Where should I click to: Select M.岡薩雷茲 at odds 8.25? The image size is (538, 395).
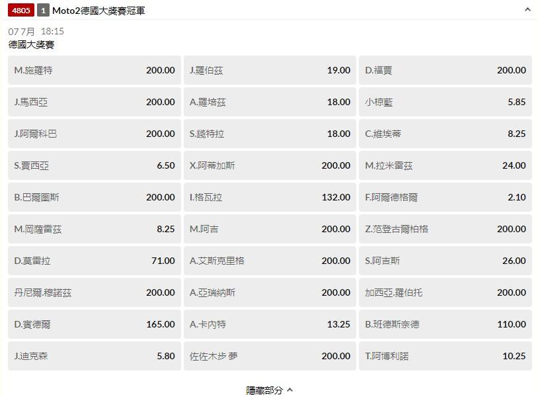pyautogui.click(x=95, y=229)
